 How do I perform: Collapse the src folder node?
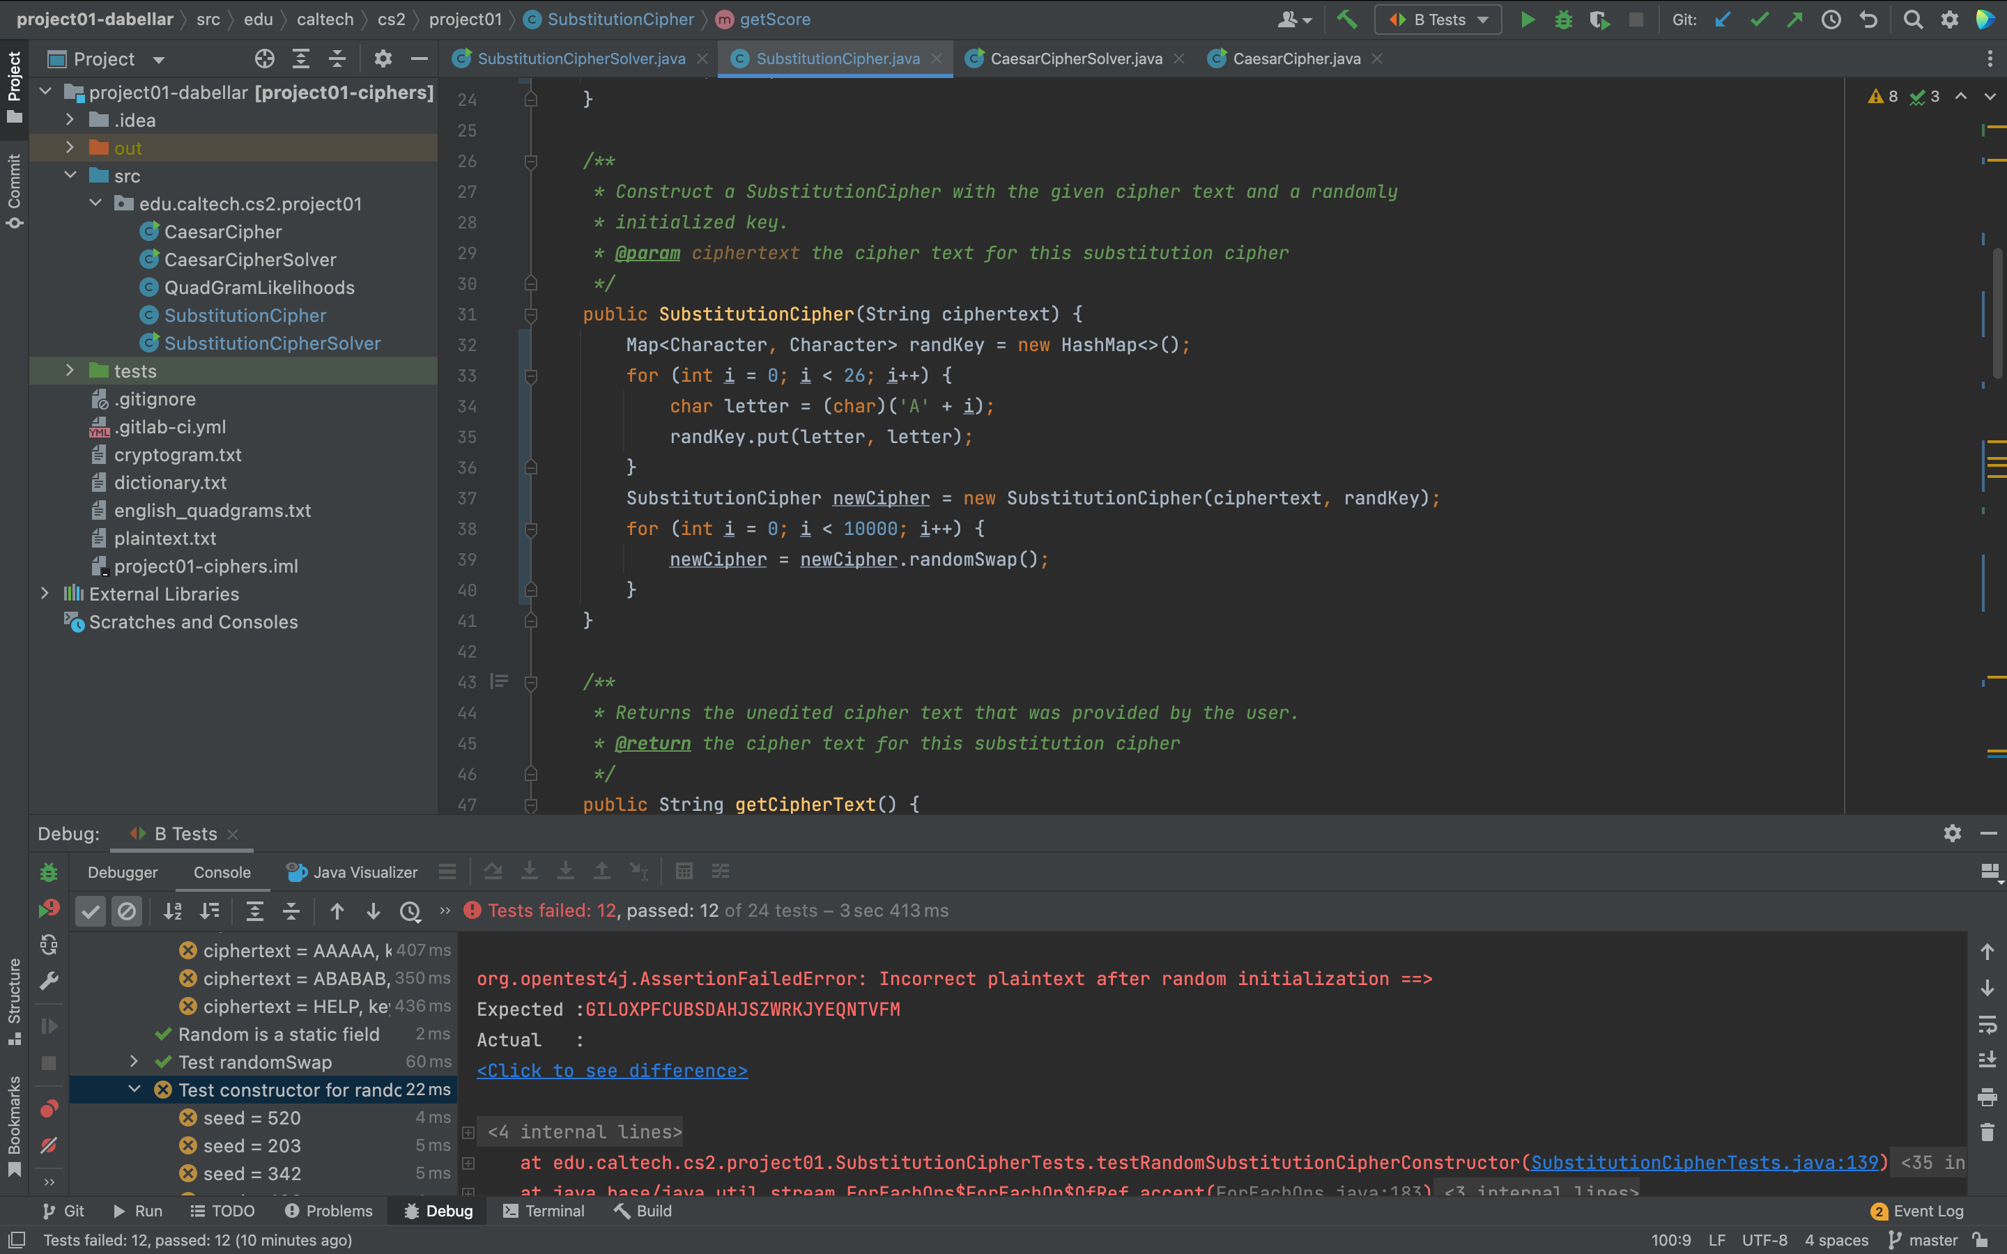click(70, 176)
